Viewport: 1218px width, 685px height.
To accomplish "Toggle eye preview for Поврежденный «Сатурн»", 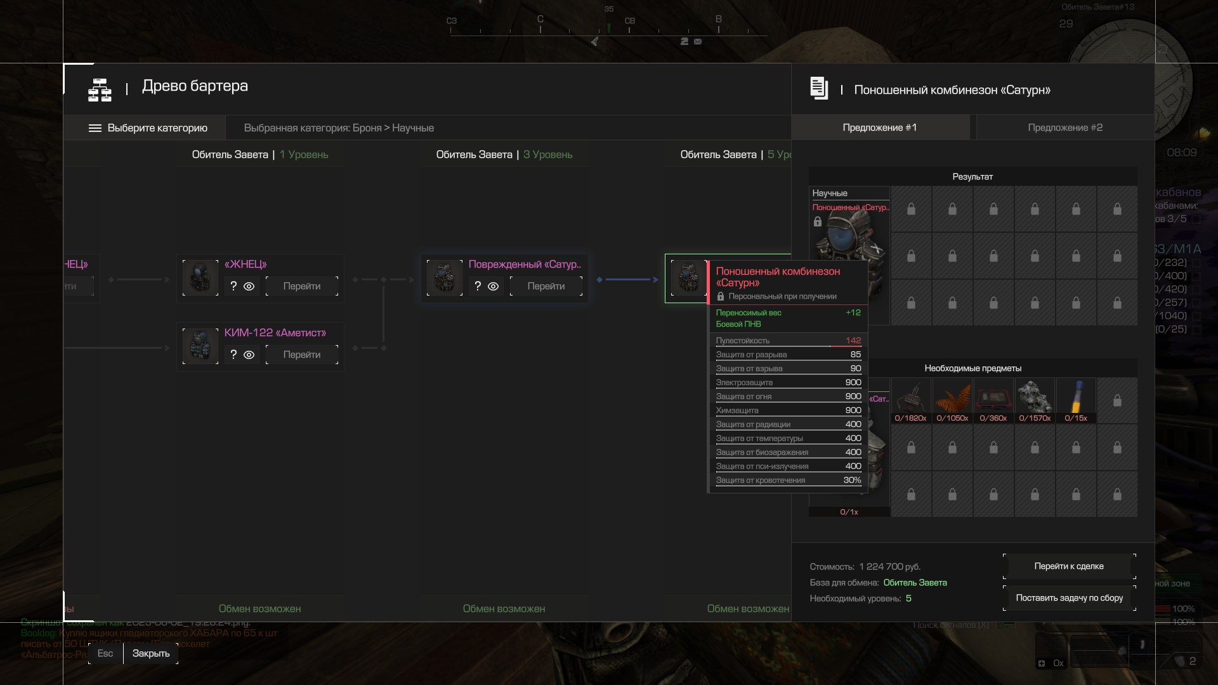I will pyautogui.click(x=494, y=286).
